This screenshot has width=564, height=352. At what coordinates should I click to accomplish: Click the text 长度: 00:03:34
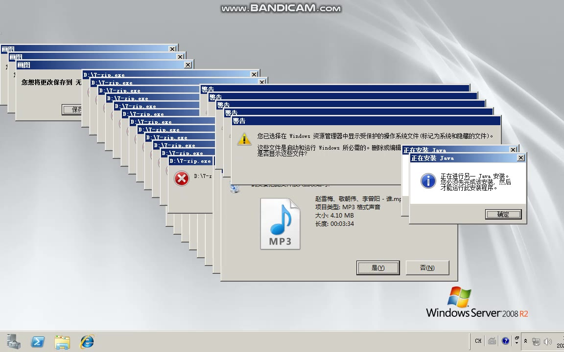334,223
